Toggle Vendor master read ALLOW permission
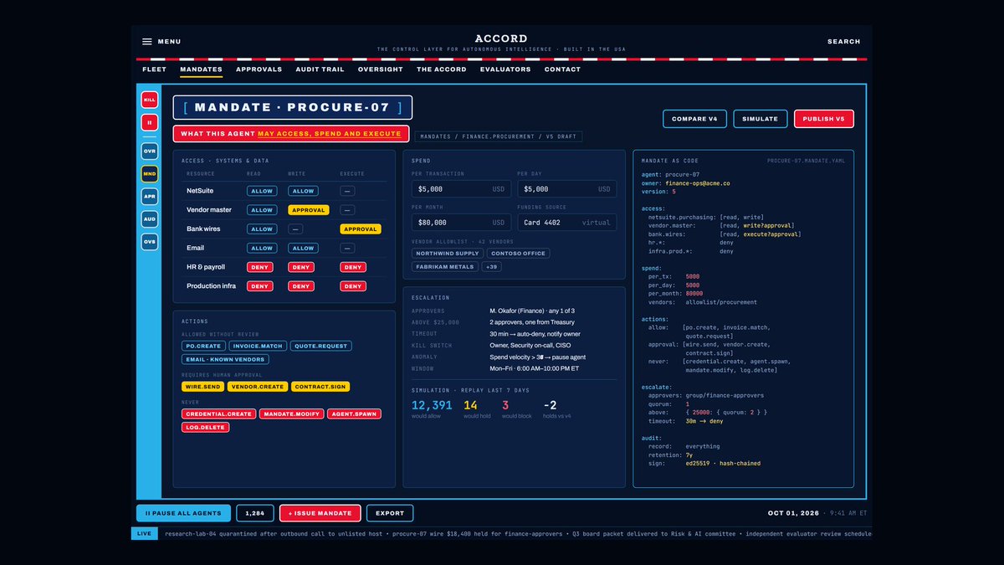1004x565 pixels. (x=262, y=210)
